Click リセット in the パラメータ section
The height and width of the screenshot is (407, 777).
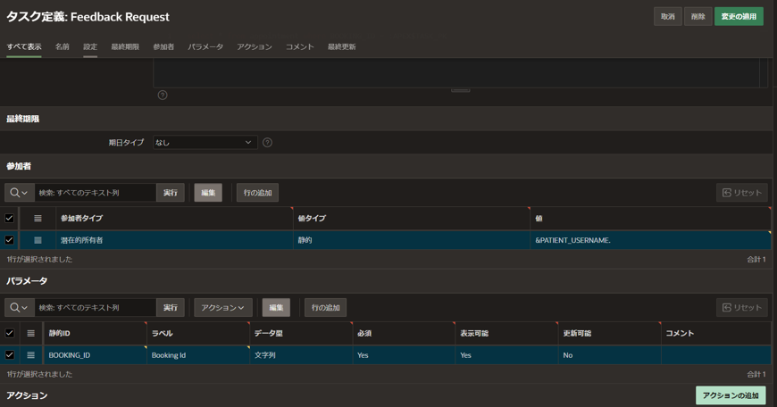[x=742, y=307]
